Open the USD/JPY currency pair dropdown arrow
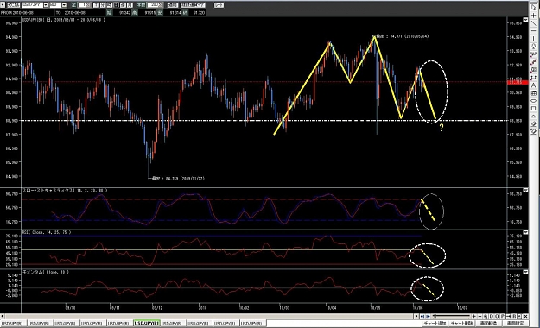The height and width of the screenshot is (328, 540). (x=46, y=5)
